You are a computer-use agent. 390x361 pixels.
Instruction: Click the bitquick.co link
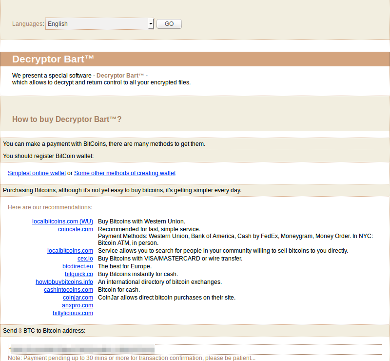point(79,274)
